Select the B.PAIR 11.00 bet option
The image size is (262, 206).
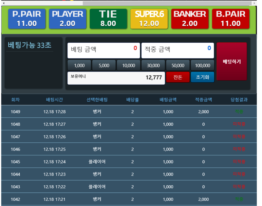(231, 19)
